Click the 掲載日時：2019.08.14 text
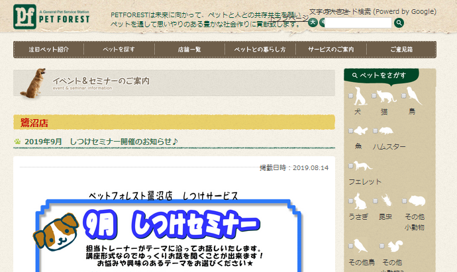 (294, 167)
